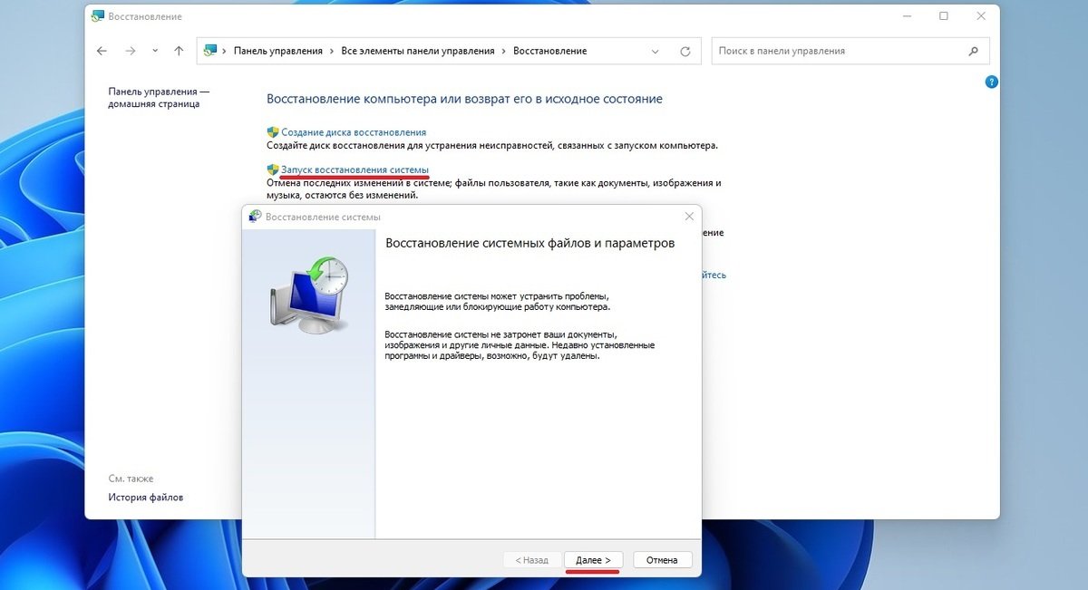Image resolution: width=1088 pixels, height=590 pixels.
Task: Open the Запуск восстановления системы link
Action: point(355,169)
